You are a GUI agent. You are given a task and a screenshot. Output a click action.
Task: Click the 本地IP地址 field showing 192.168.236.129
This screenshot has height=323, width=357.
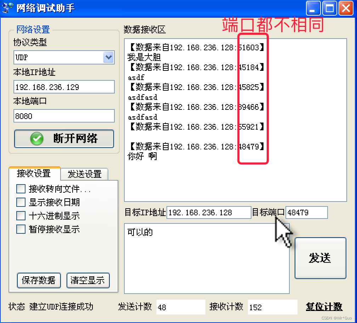(x=64, y=87)
